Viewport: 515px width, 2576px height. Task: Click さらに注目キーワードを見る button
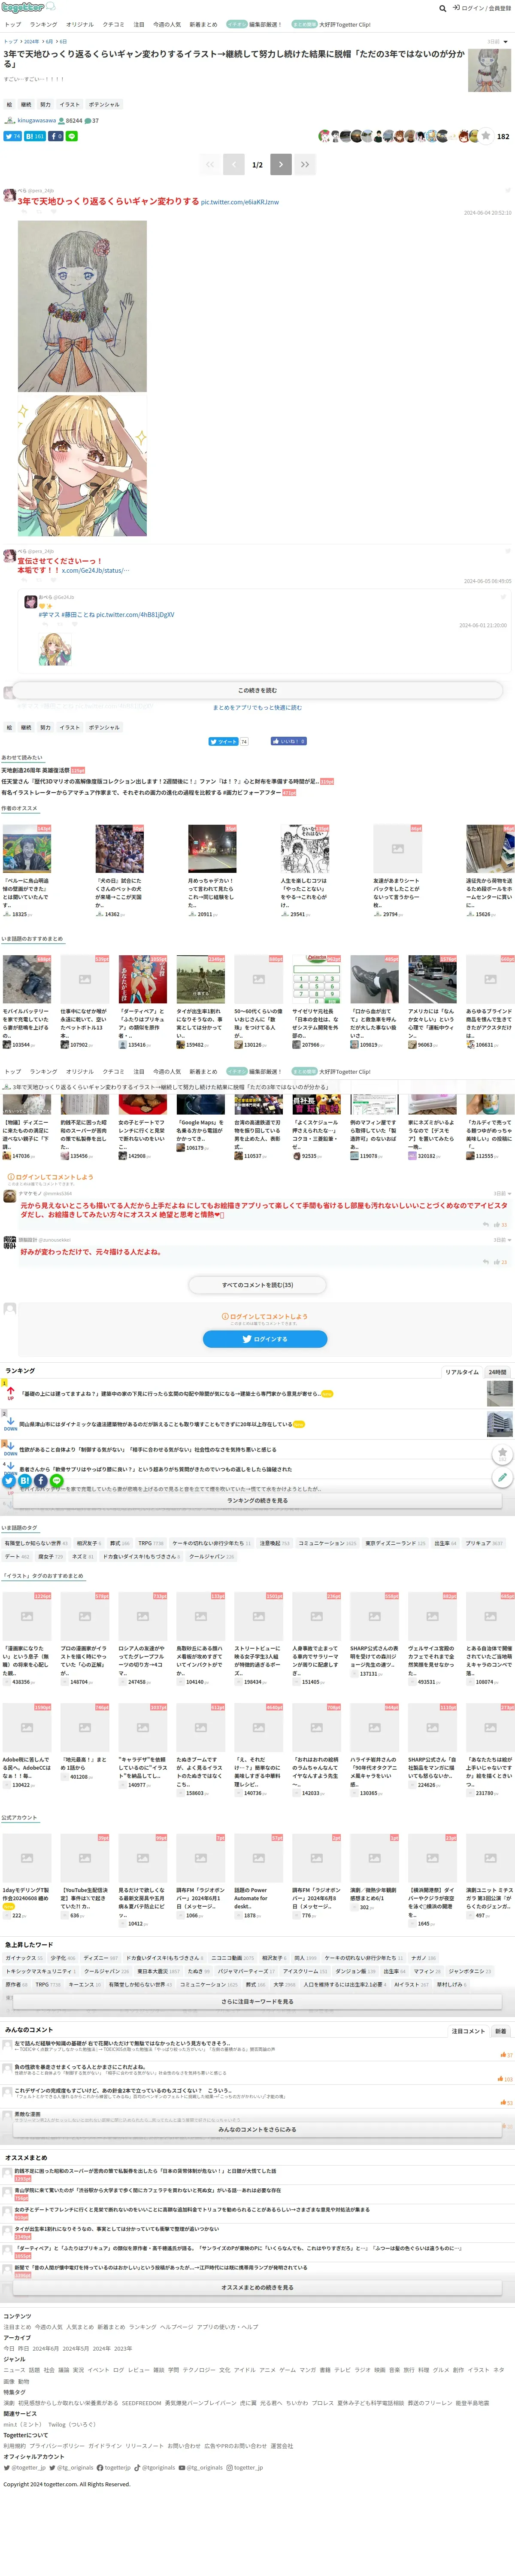point(257,2002)
